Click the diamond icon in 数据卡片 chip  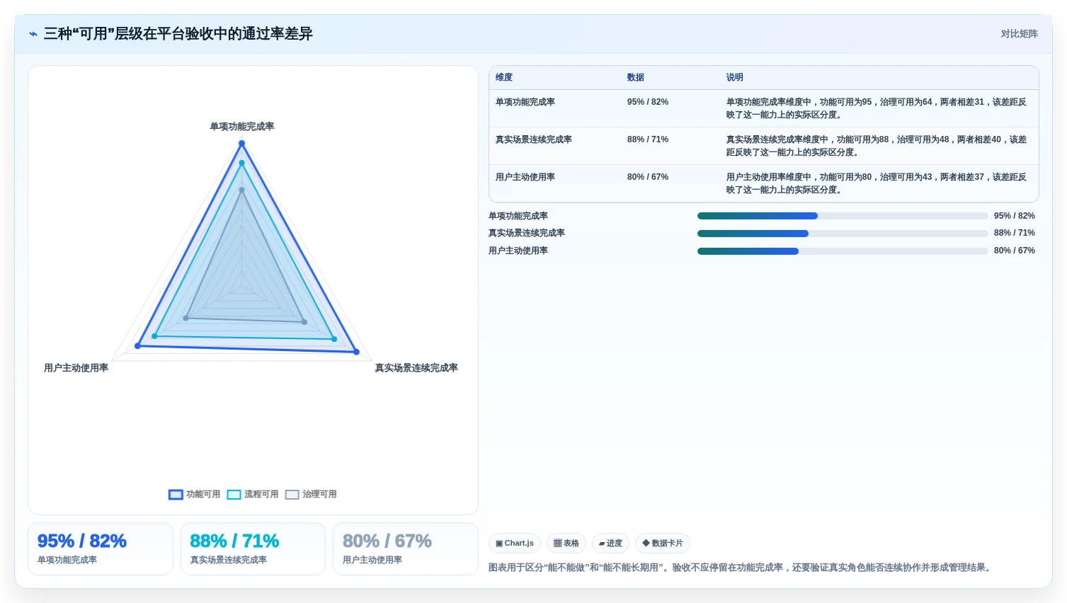(646, 543)
